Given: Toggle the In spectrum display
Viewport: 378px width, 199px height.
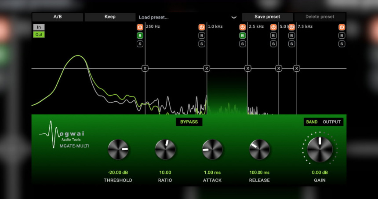Looking at the screenshot, I should (39, 27).
